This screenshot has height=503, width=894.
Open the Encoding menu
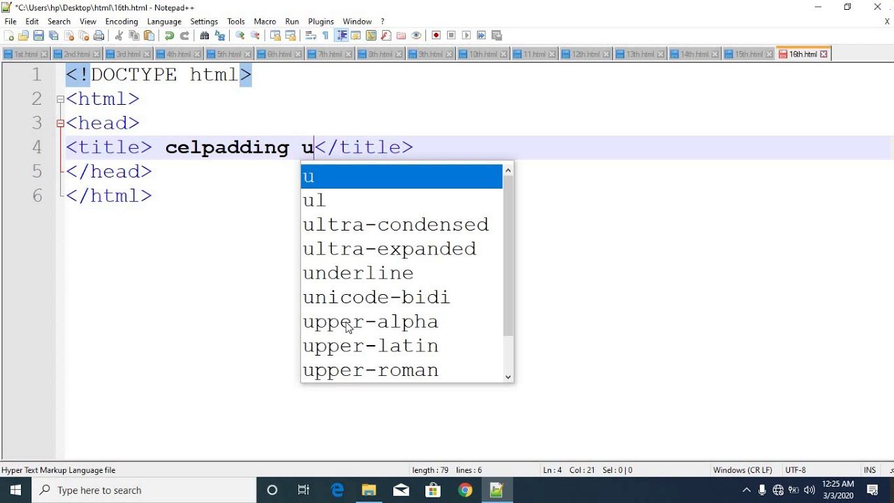(122, 22)
